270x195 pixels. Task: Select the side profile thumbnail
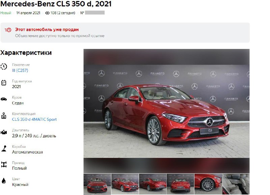[153, 184]
